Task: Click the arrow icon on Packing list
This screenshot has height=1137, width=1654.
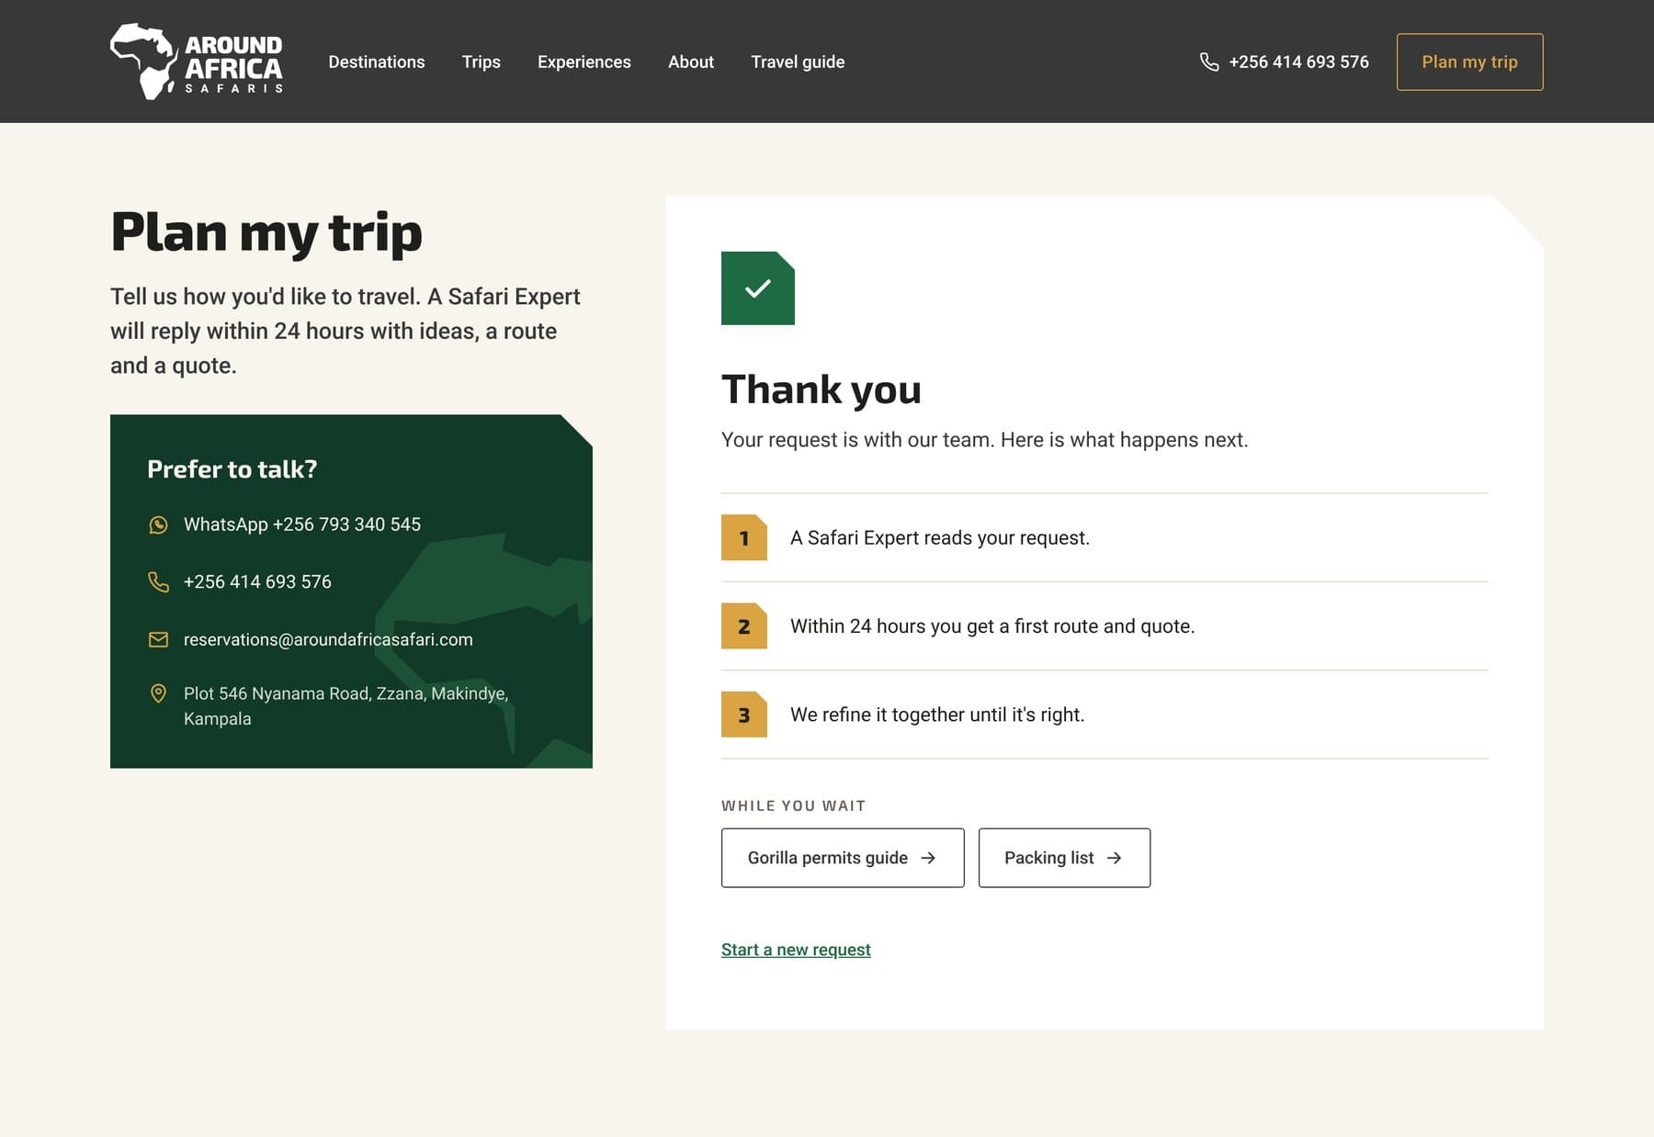Action: (x=1115, y=858)
